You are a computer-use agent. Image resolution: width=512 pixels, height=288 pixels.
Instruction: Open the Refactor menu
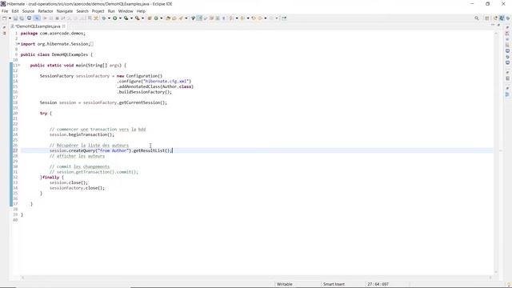click(46, 11)
